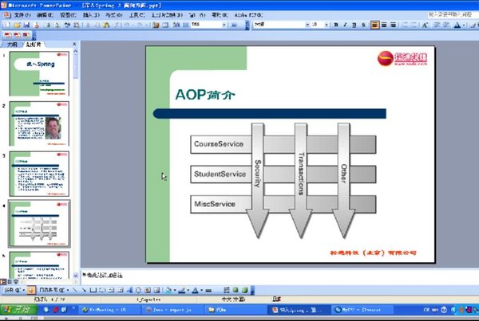Select slide 3 thumbnail with bullet text
479x321 pixels.
39,174
